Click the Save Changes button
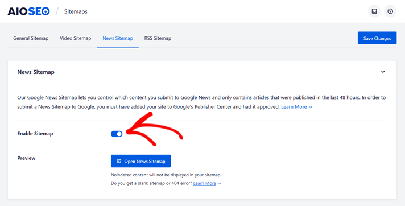Screen dimensions: 405x206 (377, 38)
